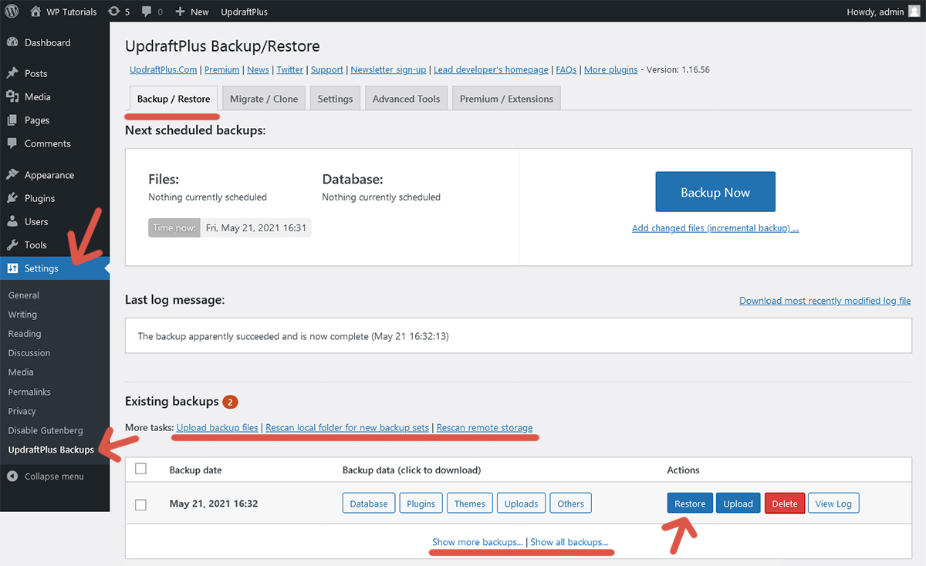Open the comments bubble icon in admin bar
The height and width of the screenshot is (566, 926).
click(147, 12)
